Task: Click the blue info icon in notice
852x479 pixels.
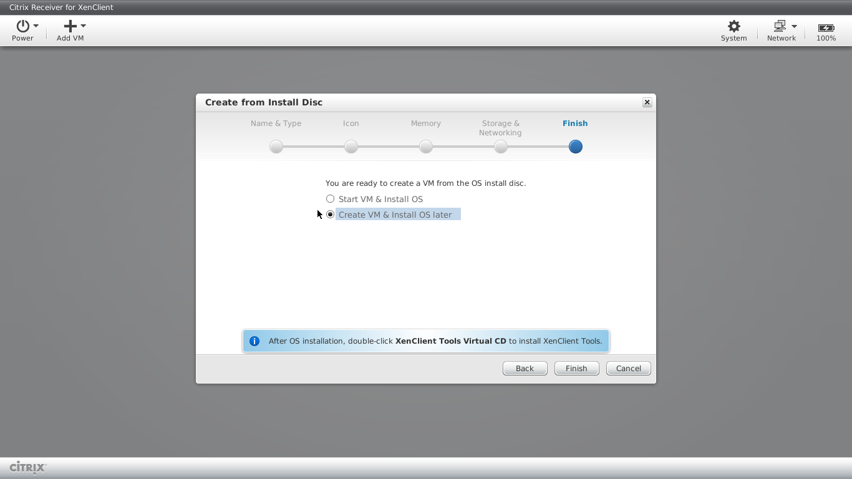Action: tap(254, 341)
